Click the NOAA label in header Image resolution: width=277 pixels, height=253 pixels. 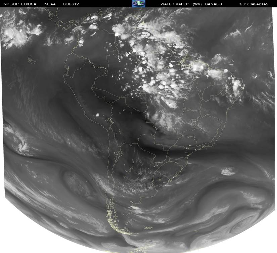[x=50, y=4]
